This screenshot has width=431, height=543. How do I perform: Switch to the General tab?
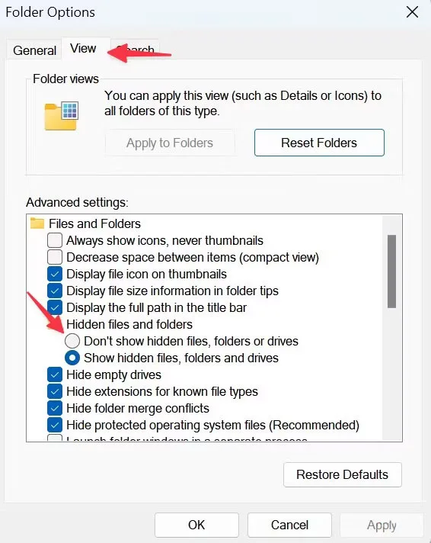click(x=34, y=50)
